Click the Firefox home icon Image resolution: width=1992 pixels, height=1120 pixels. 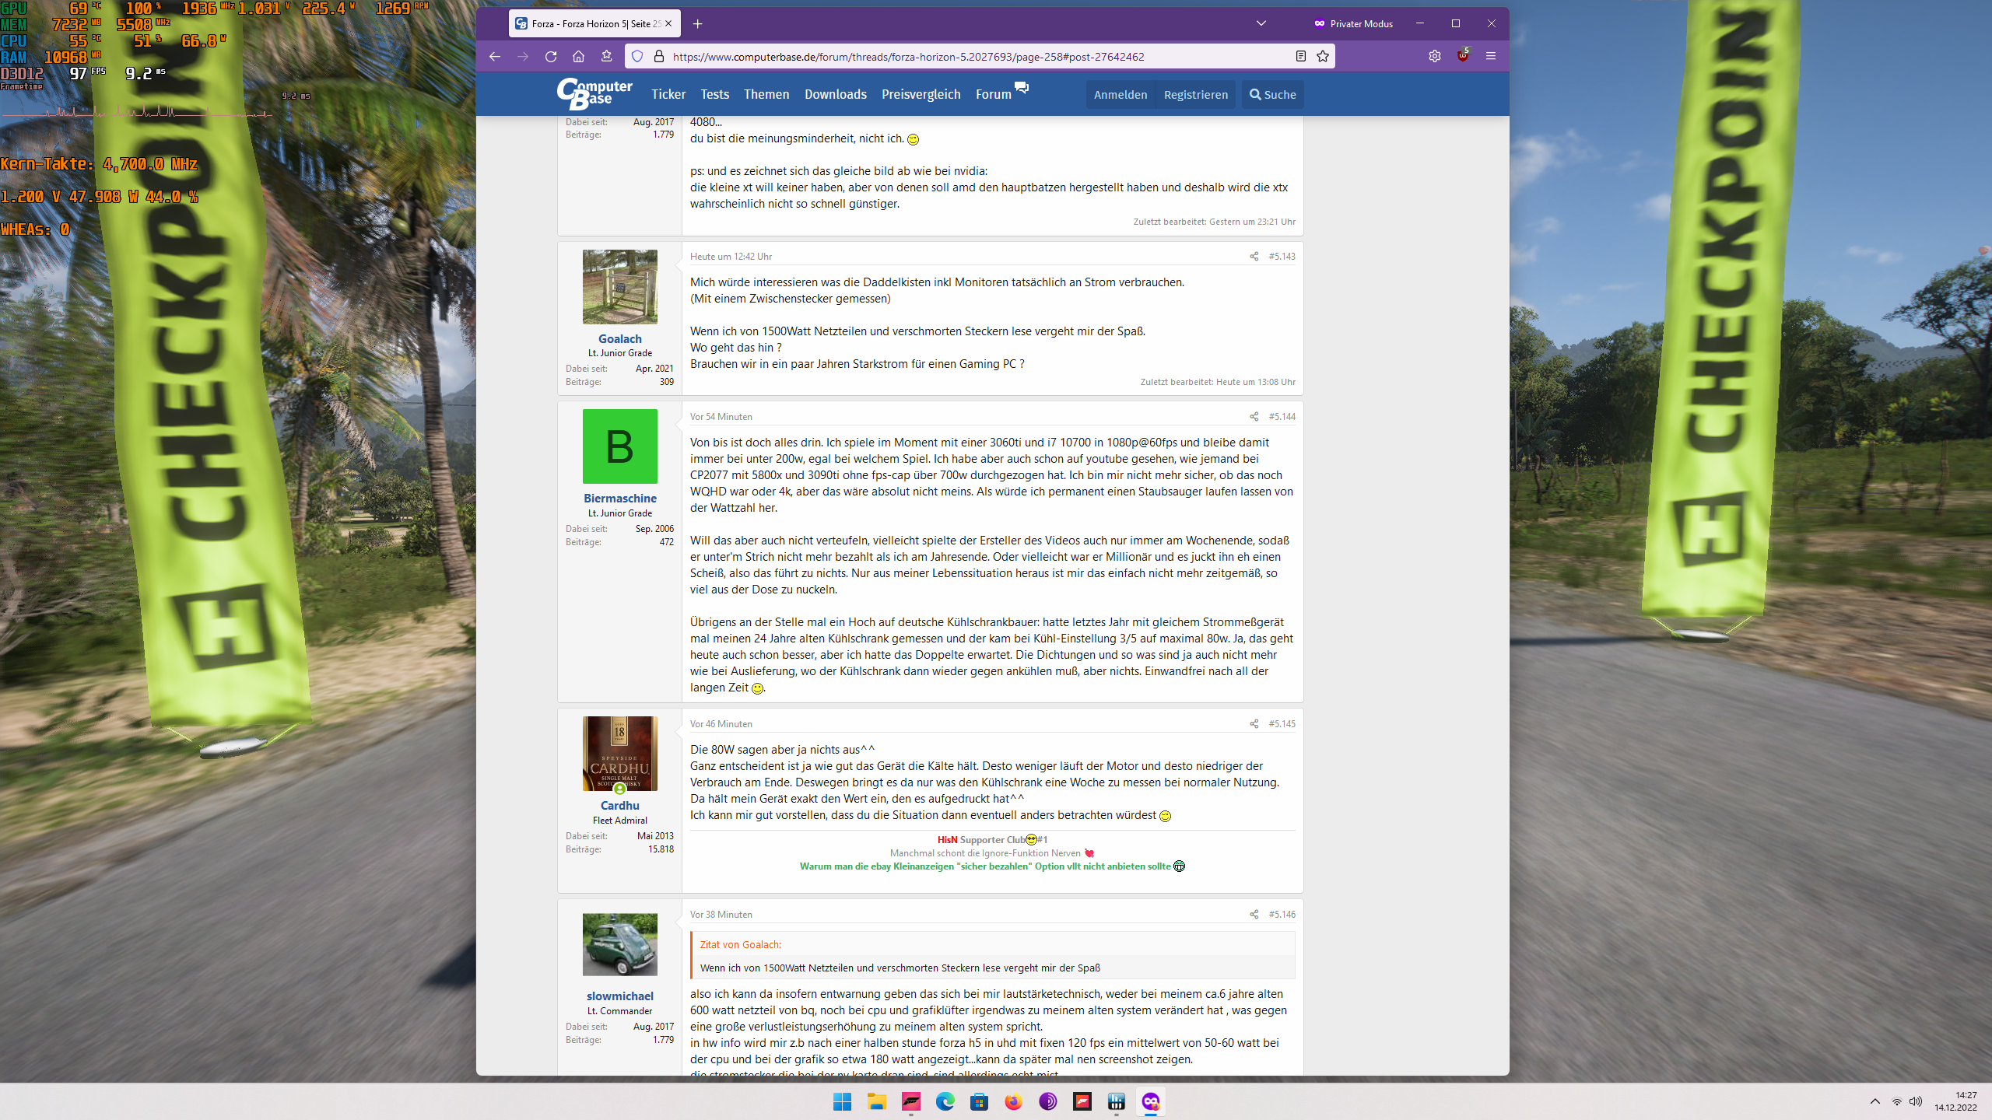tap(578, 56)
